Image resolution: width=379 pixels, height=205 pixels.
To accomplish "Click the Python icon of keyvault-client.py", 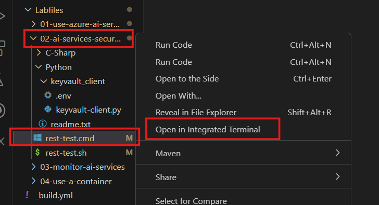I will 48,110.
